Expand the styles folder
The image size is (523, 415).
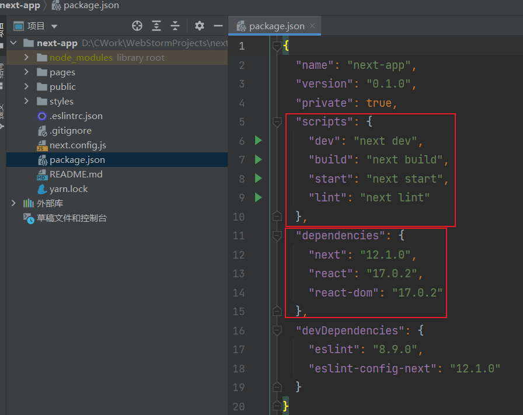[x=26, y=101]
